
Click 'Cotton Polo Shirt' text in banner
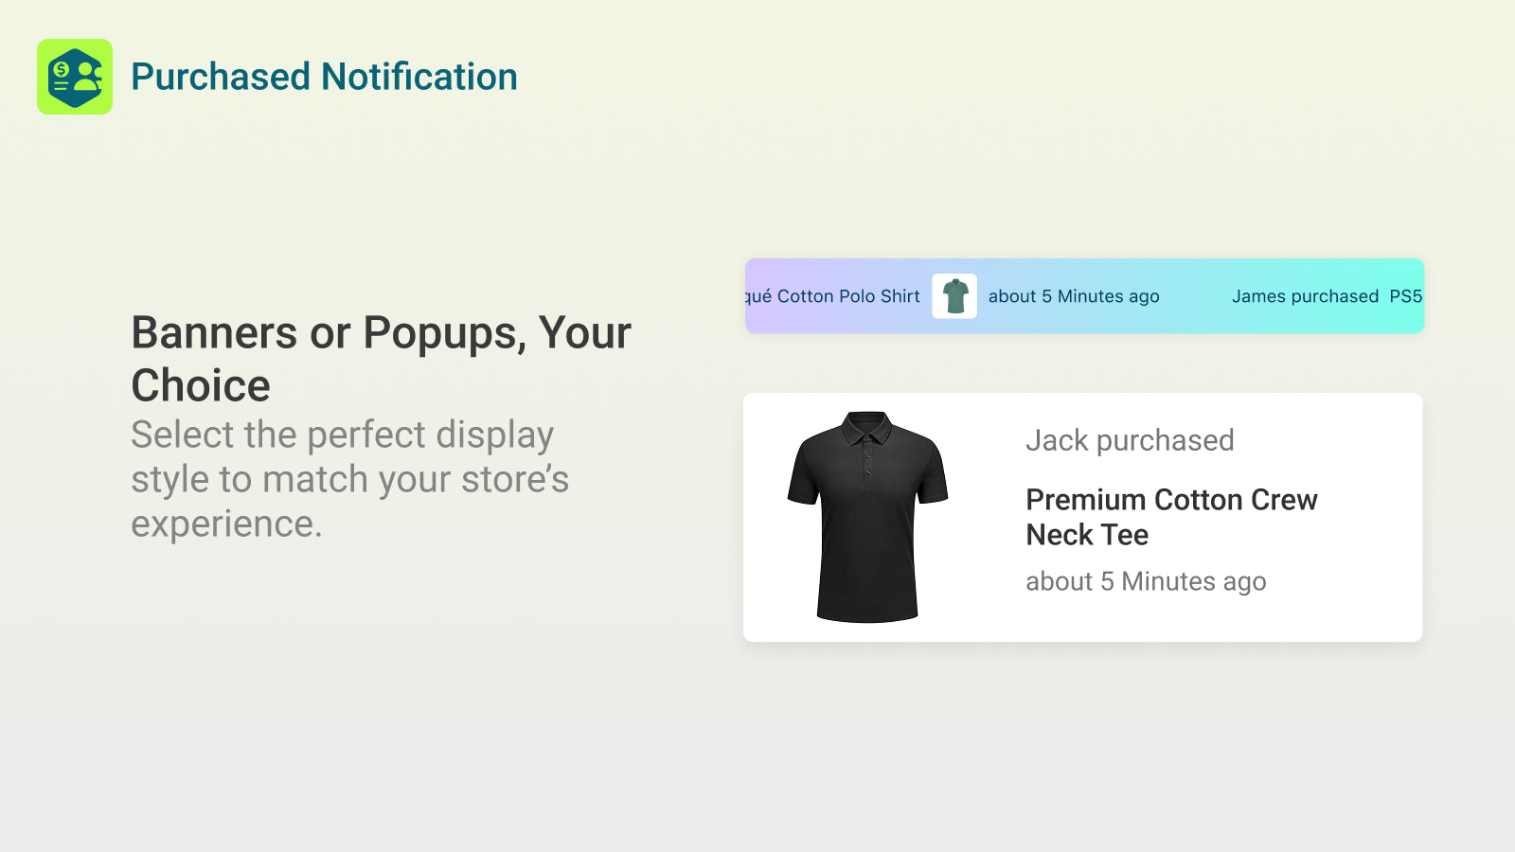tap(848, 296)
